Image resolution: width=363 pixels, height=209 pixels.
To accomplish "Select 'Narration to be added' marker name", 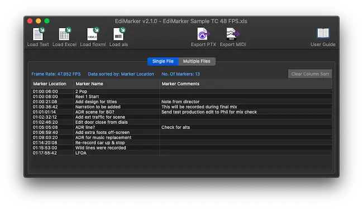I will 98,107.
